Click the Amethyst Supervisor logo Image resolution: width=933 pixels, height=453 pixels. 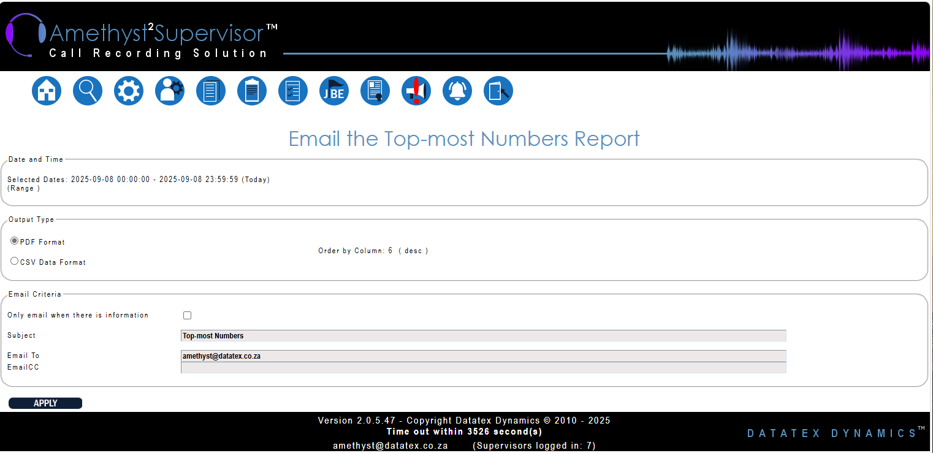click(142, 37)
